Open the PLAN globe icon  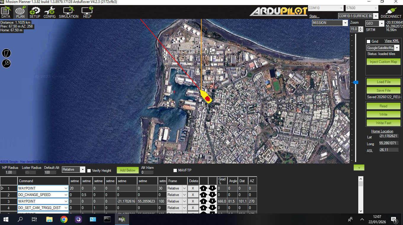point(20,12)
